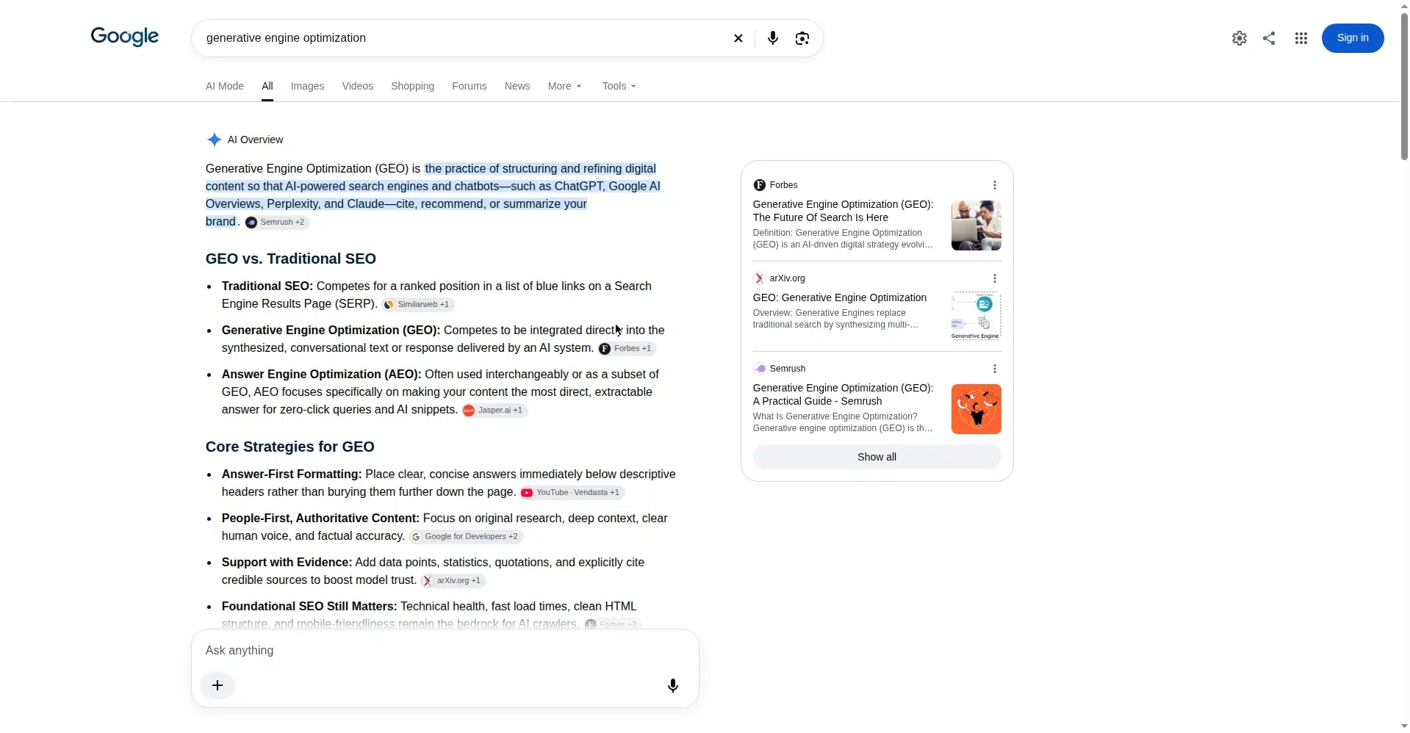Switch to News tab
Image resolution: width=1410 pixels, height=733 pixels.
click(x=517, y=86)
